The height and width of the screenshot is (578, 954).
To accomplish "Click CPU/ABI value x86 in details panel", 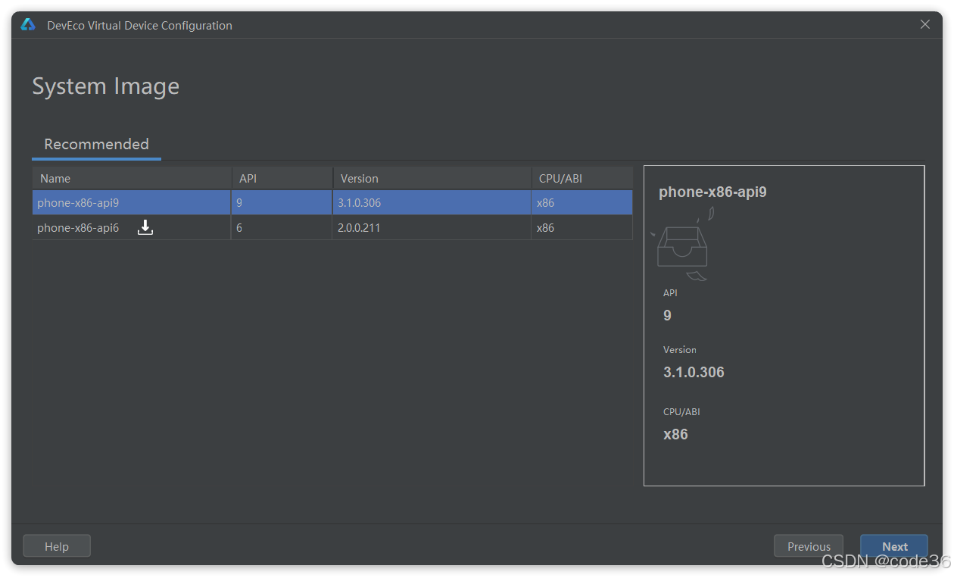I will (675, 434).
